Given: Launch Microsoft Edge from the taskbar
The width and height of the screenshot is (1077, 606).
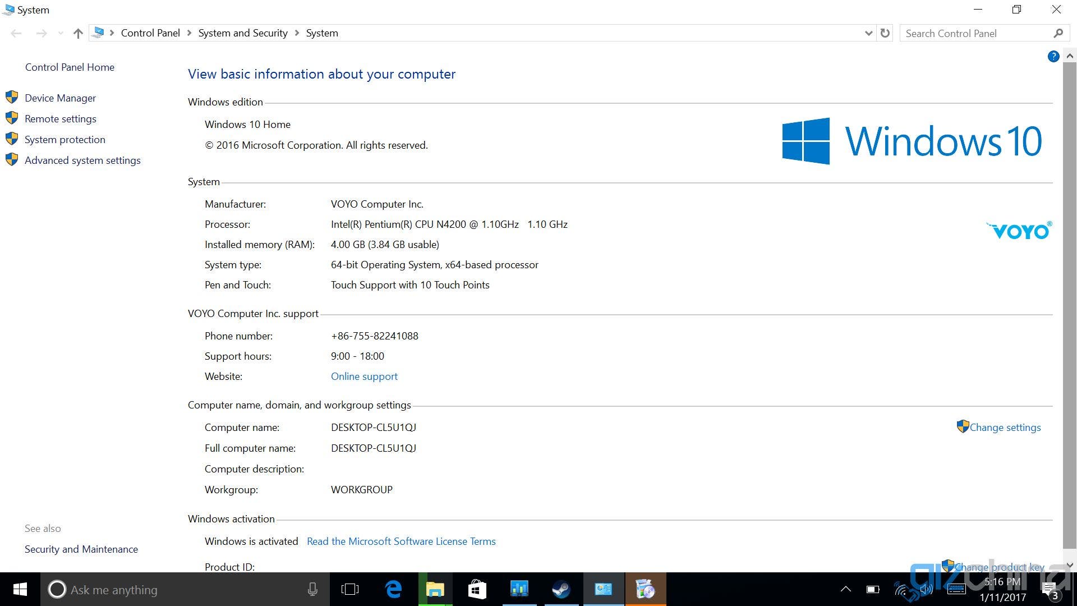Looking at the screenshot, I should click(x=393, y=590).
